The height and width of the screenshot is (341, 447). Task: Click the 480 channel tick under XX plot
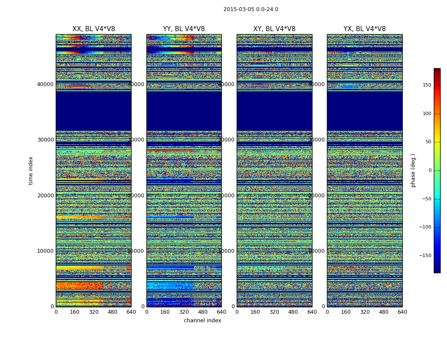point(112,312)
